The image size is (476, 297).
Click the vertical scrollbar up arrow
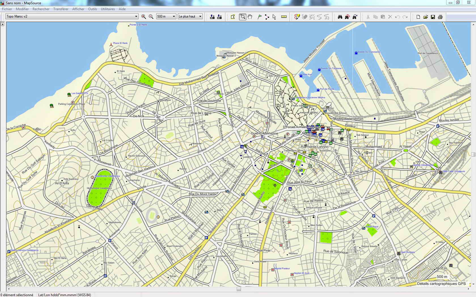tap(473, 25)
